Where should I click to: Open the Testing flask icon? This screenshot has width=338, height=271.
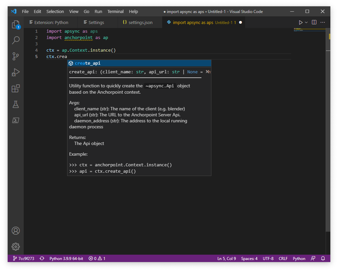coord(16,104)
